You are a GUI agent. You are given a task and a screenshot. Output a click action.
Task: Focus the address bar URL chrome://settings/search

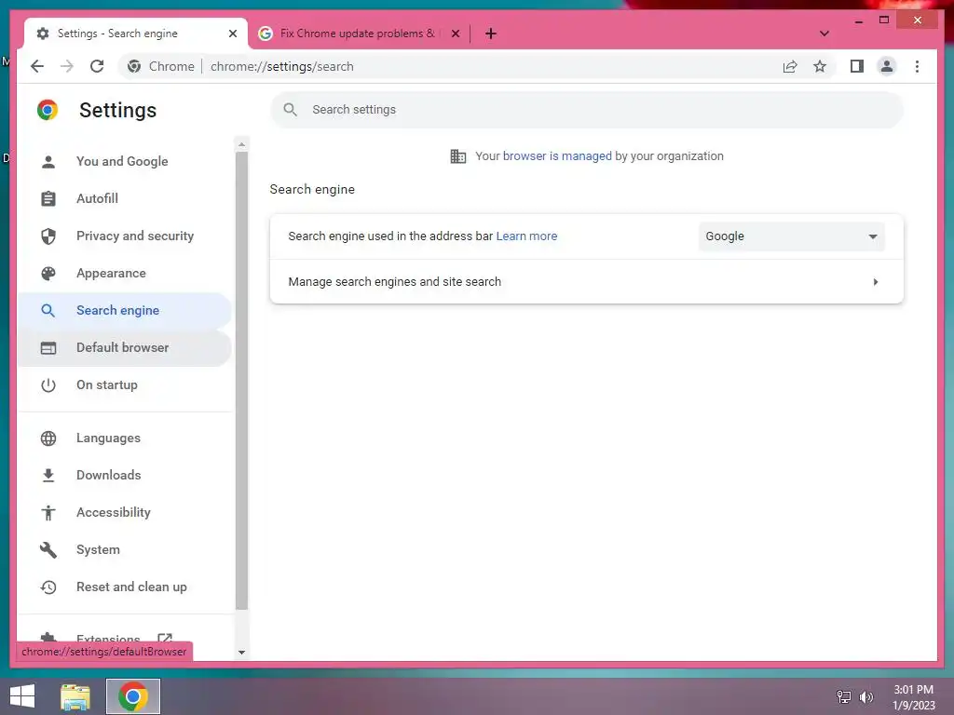(x=281, y=66)
